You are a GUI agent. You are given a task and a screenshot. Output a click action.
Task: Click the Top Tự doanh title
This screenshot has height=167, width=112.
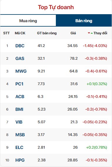[56, 7]
